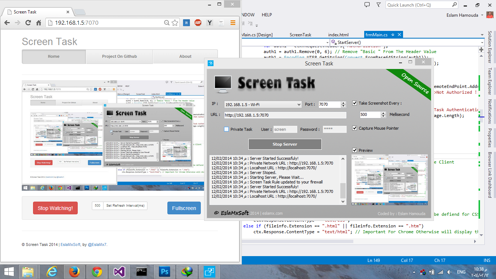Open the blue "it" extension in Chrome

point(186,23)
